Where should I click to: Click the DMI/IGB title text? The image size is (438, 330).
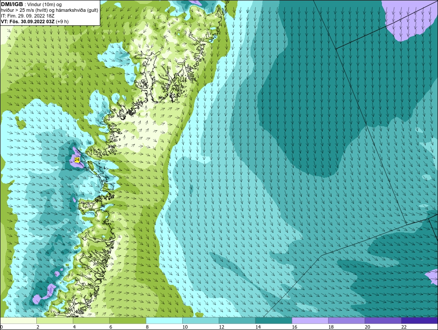tap(12, 4)
